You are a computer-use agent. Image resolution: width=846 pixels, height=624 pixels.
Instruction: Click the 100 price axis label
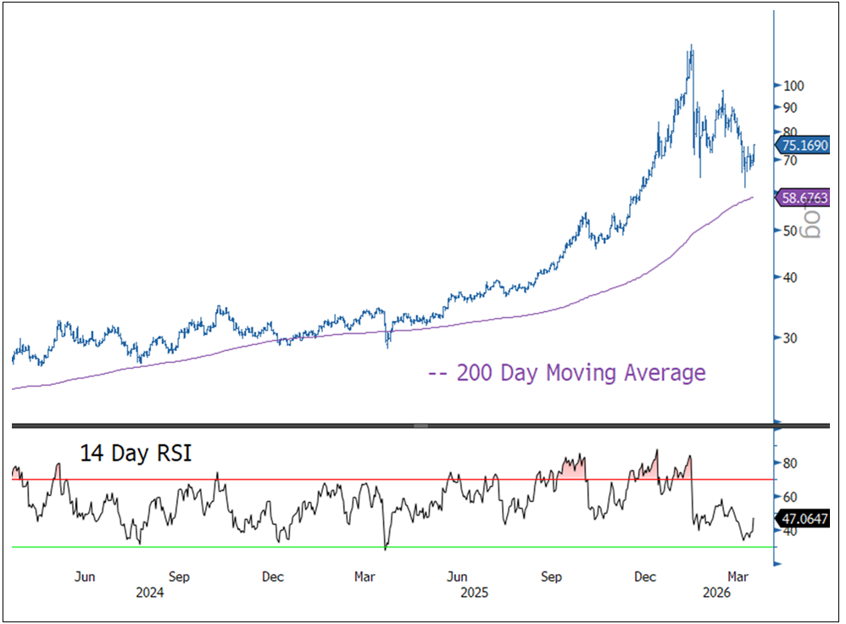pyautogui.click(x=793, y=85)
